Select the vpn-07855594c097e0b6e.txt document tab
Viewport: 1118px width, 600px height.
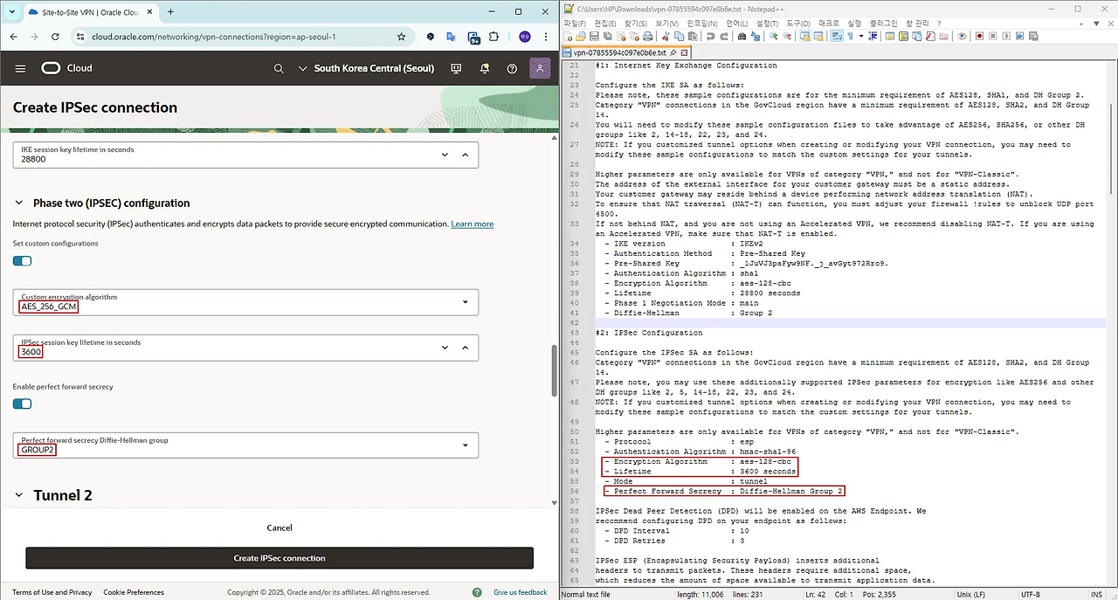click(618, 52)
